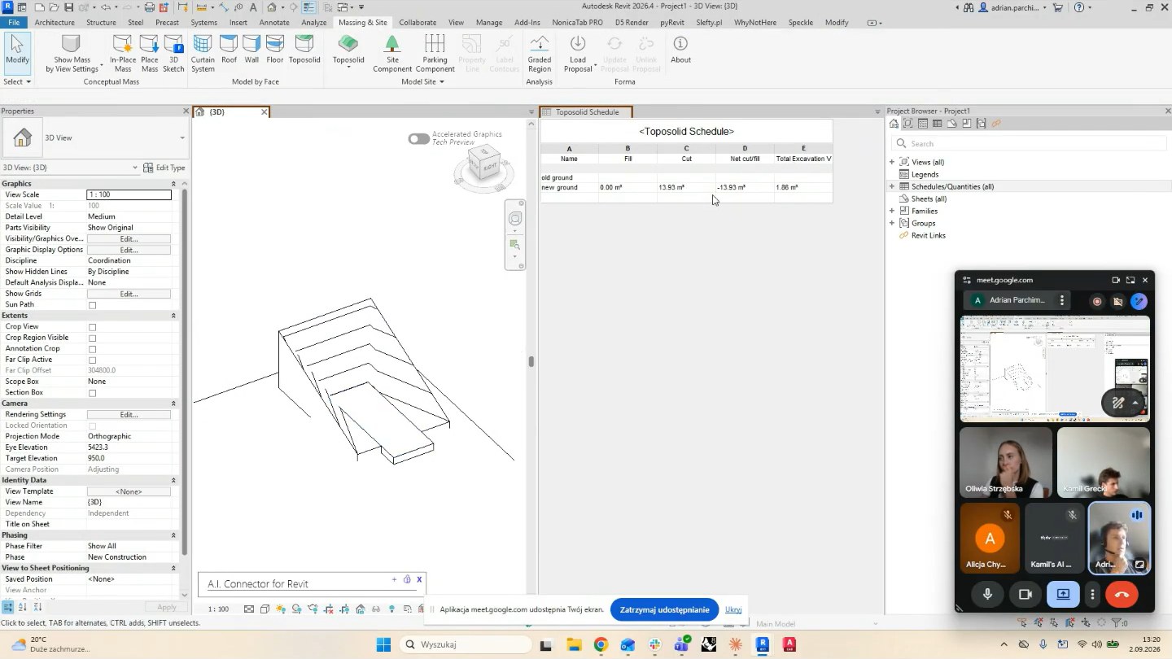Click the Zatrzymaj udostępnianie button
Image resolution: width=1172 pixels, height=659 pixels.
pyautogui.click(x=664, y=609)
